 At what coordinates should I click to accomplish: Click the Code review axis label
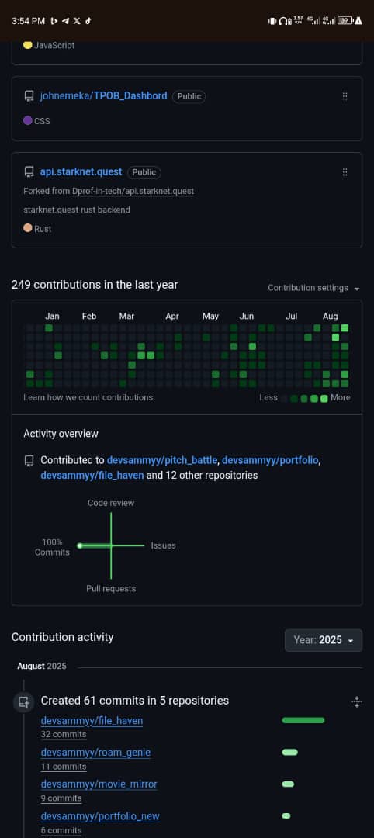click(x=111, y=503)
